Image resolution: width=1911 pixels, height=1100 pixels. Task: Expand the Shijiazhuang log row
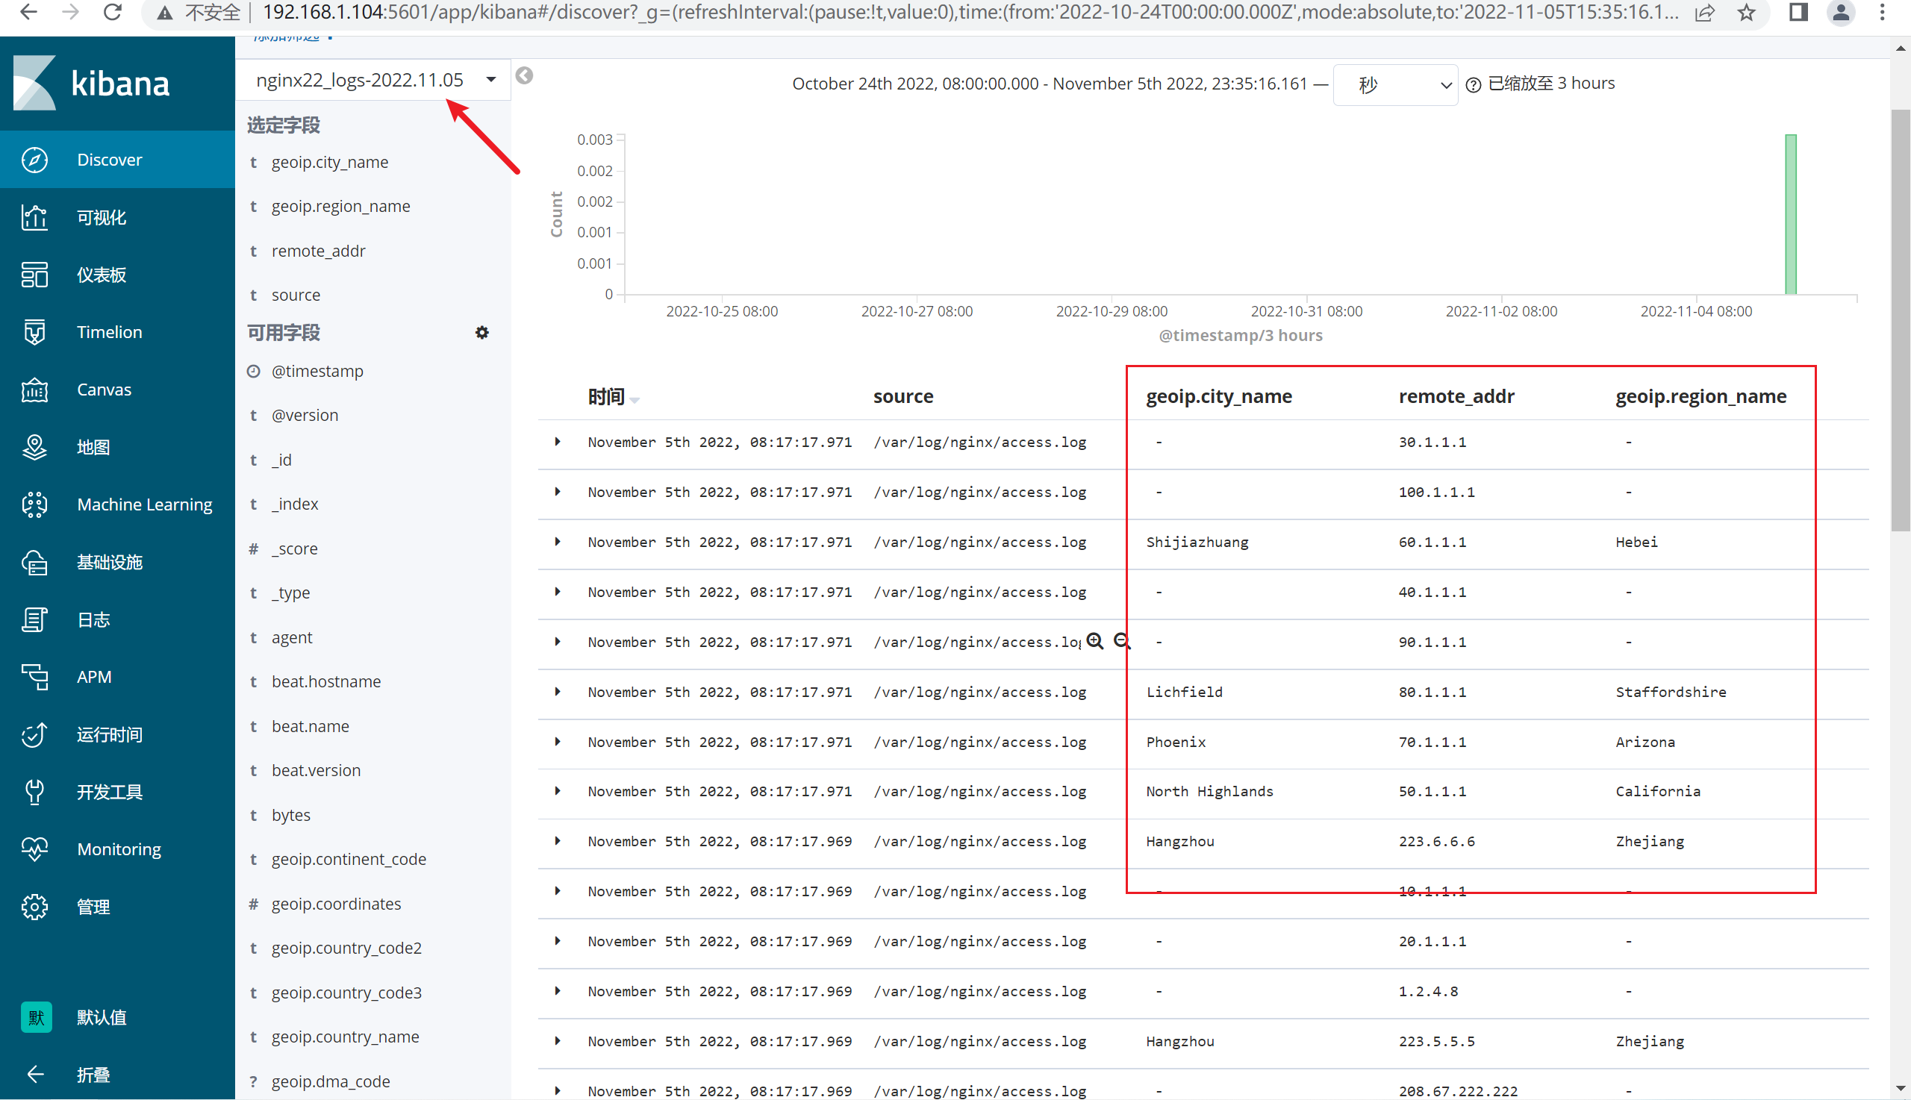coord(558,542)
